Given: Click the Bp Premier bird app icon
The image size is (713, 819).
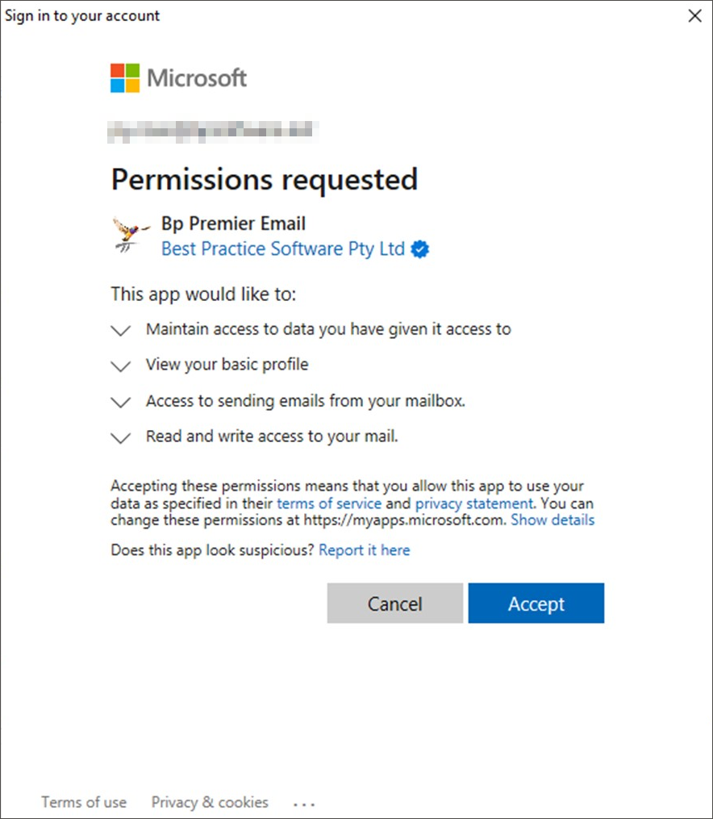Looking at the screenshot, I should pos(131,235).
